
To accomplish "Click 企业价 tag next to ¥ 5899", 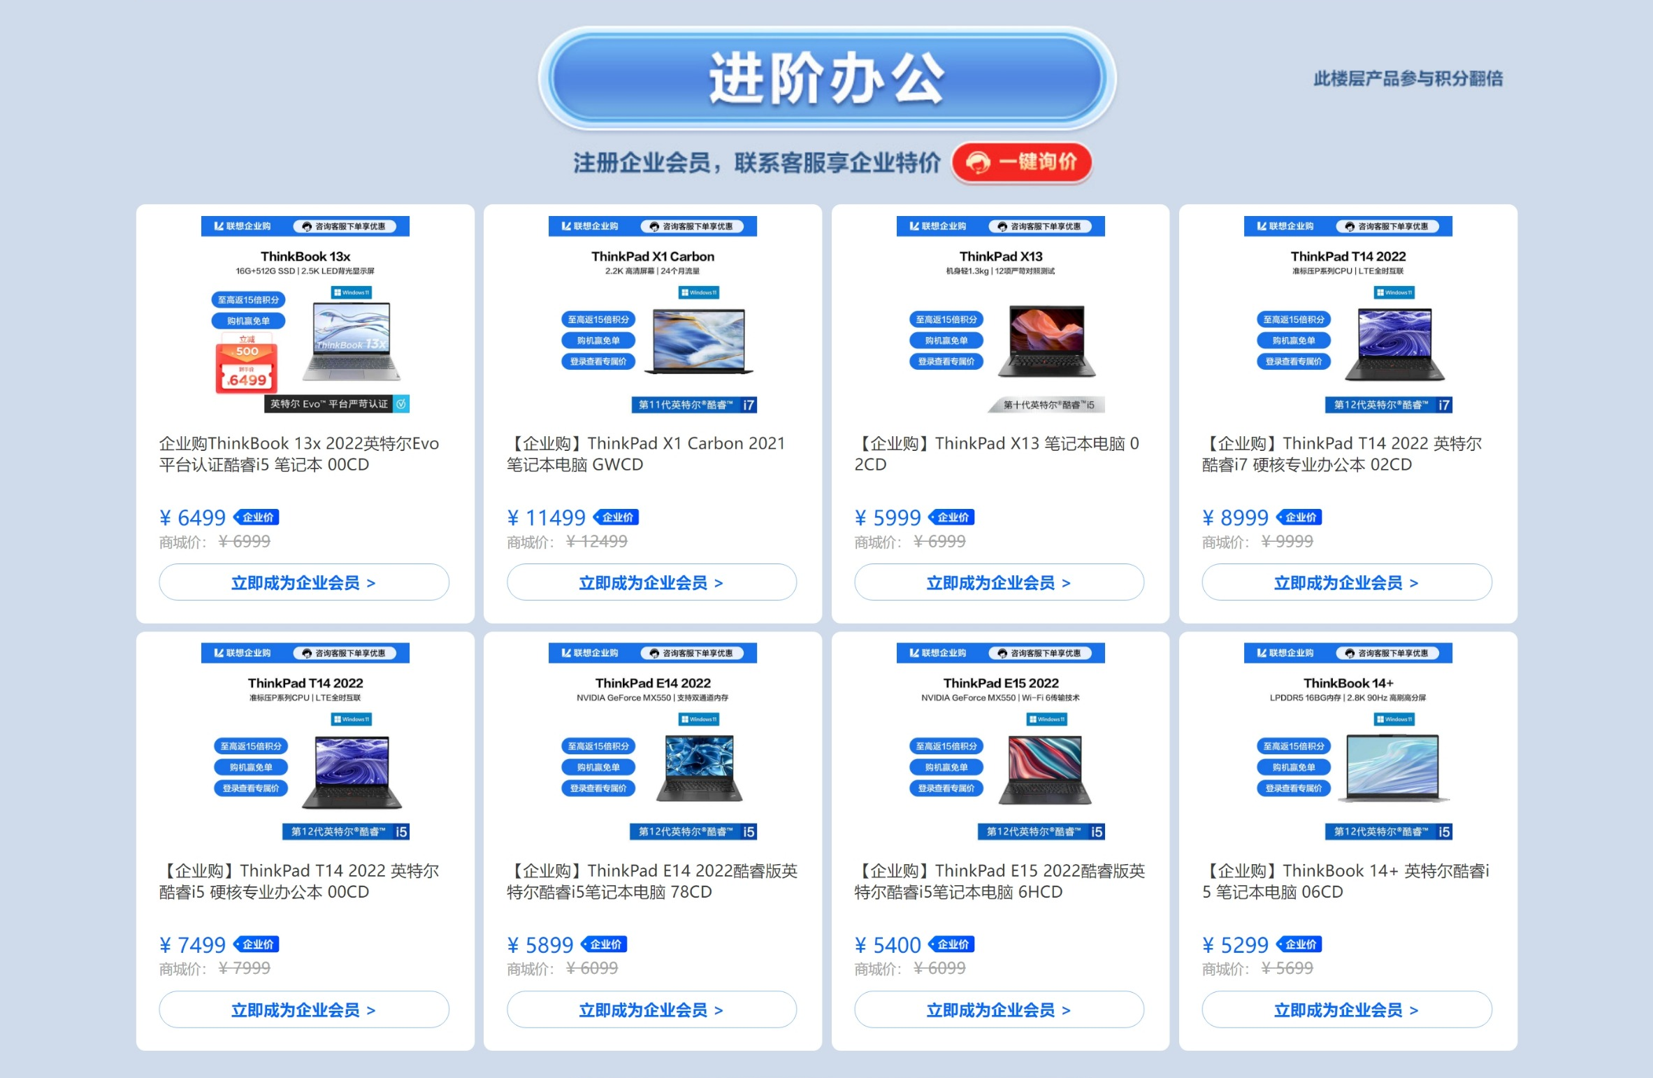I will (x=605, y=944).
